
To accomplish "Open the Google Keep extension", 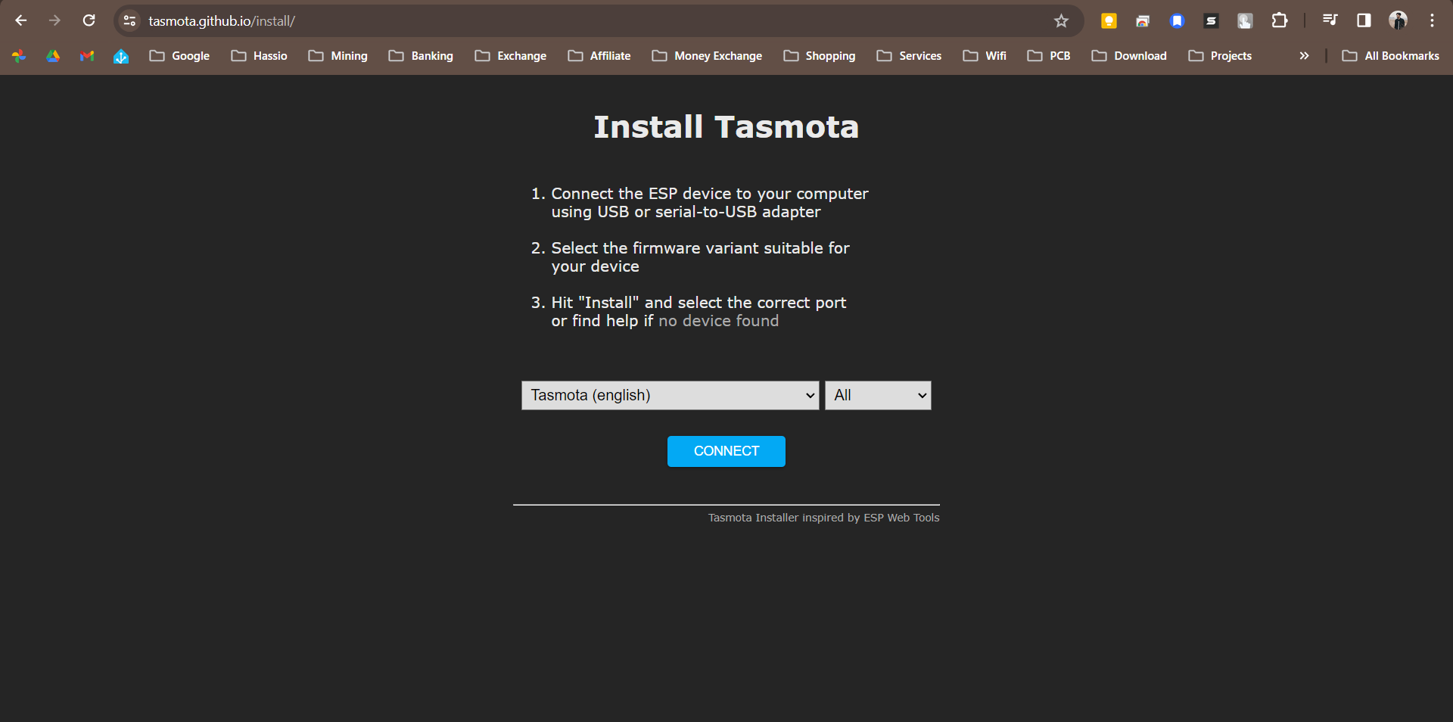I will click(x=1109, y=20).
